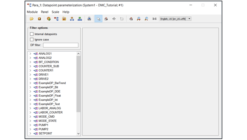The height and width of the screenshot is (140, 247).
Task: Click the tree list scroll down arrow
Action: (x=78, y=133)
